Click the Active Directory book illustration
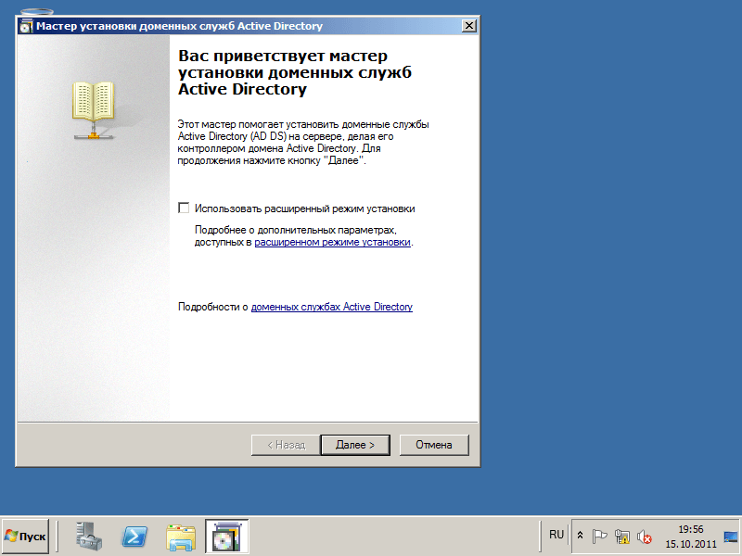Image resolution: width=742 pixels, height=556 pixels. [x=94, y=110]
